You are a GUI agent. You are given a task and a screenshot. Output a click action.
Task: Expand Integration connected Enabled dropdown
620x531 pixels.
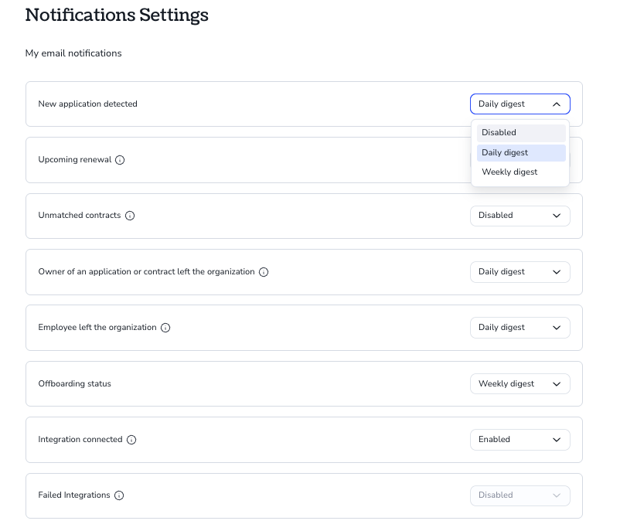tap(520, 440)
